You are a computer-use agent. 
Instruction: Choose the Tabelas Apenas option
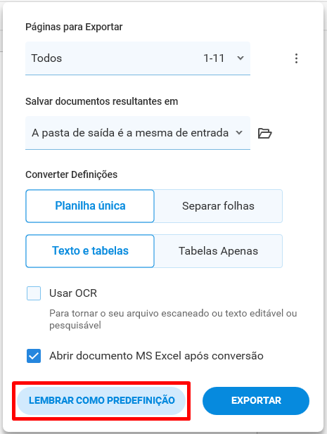coord(218,251)
